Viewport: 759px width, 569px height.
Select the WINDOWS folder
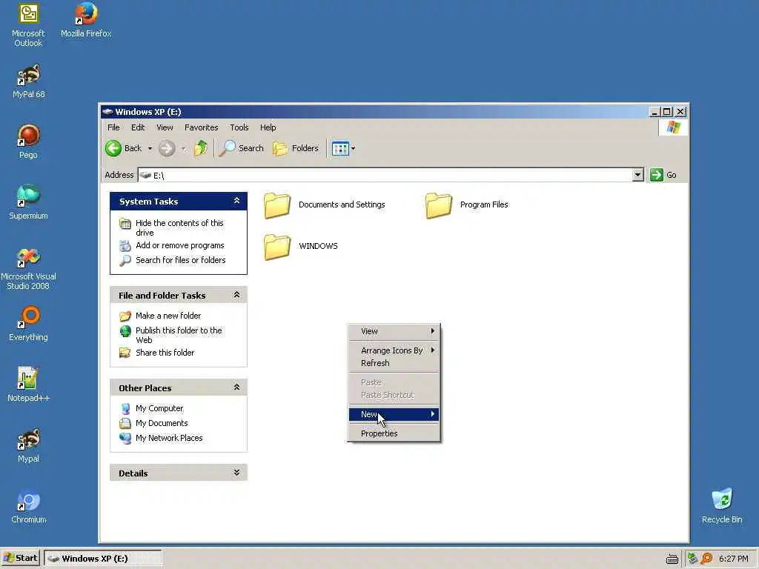coord(301,246)
